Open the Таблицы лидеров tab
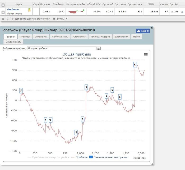This screenshot has width=185, height=170. [x=100, y=37]
